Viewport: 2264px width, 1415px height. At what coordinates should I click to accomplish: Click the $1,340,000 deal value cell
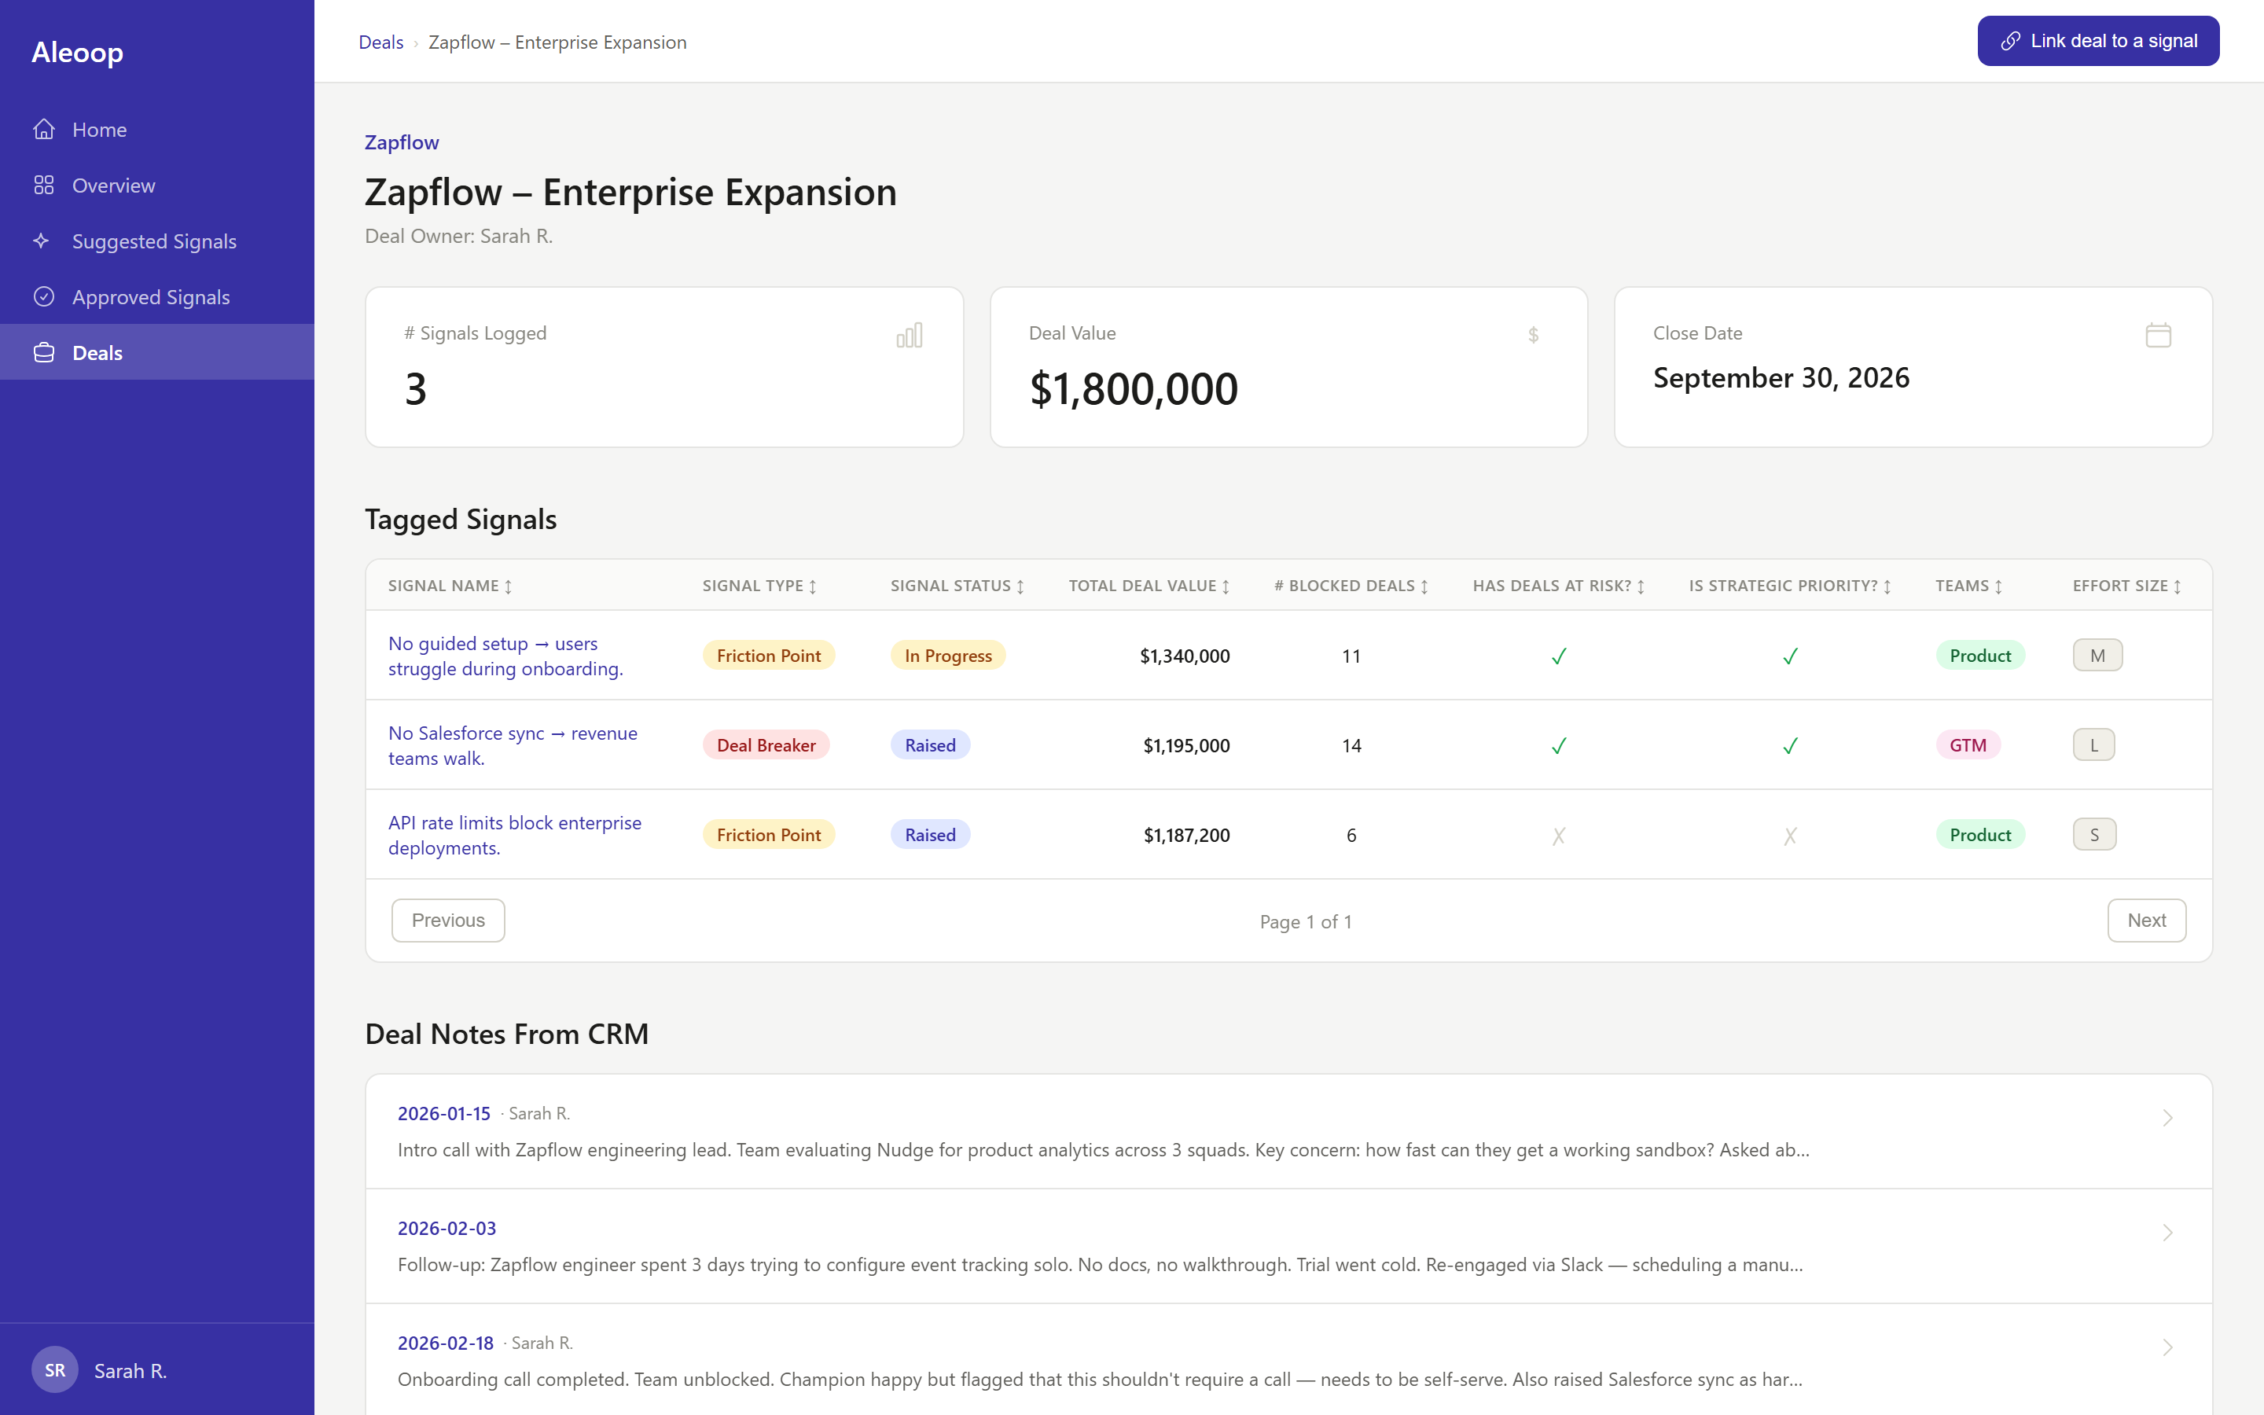point(1185,656)
